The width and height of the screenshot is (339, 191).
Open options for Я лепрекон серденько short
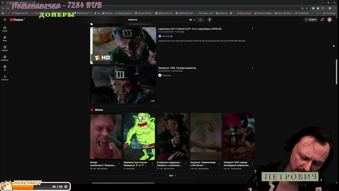coord(186,163)
